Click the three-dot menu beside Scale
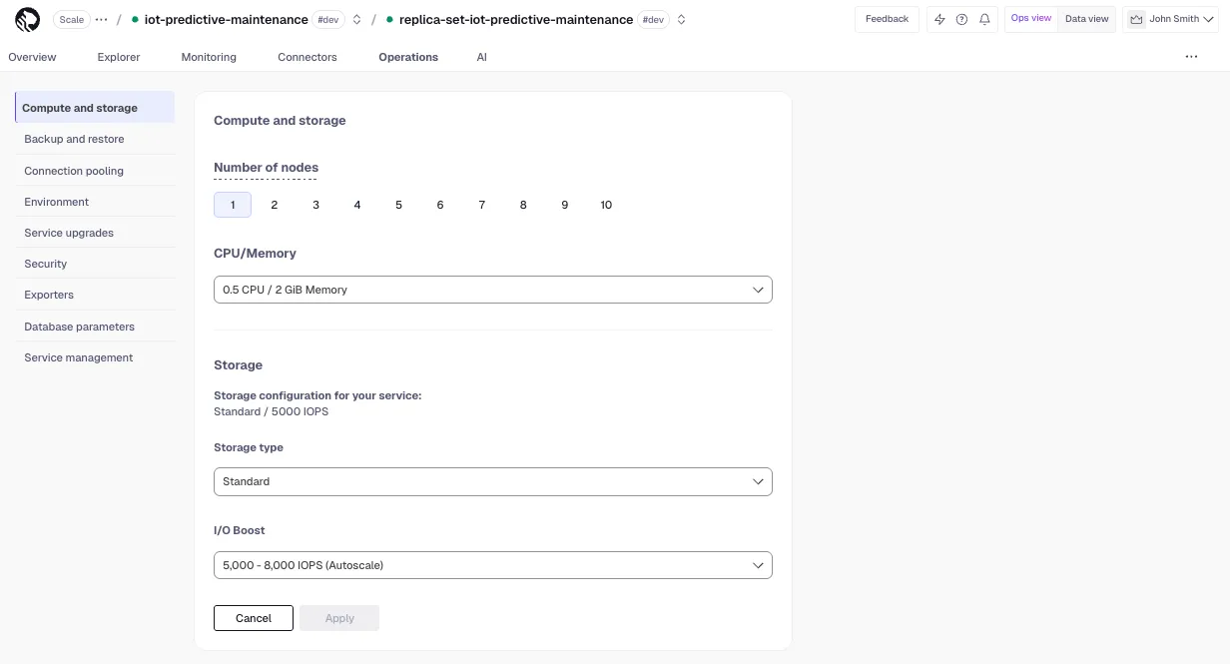 102,19
